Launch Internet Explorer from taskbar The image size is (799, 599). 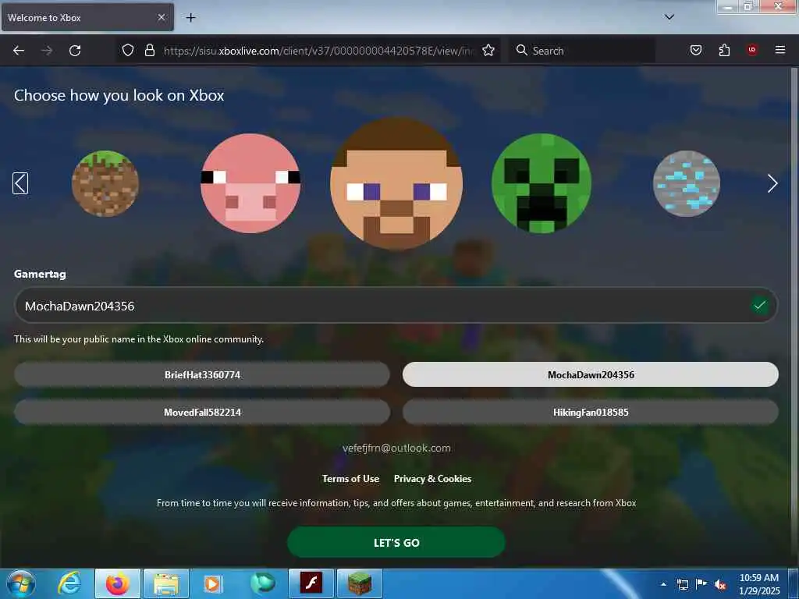(x=69, y=583)
